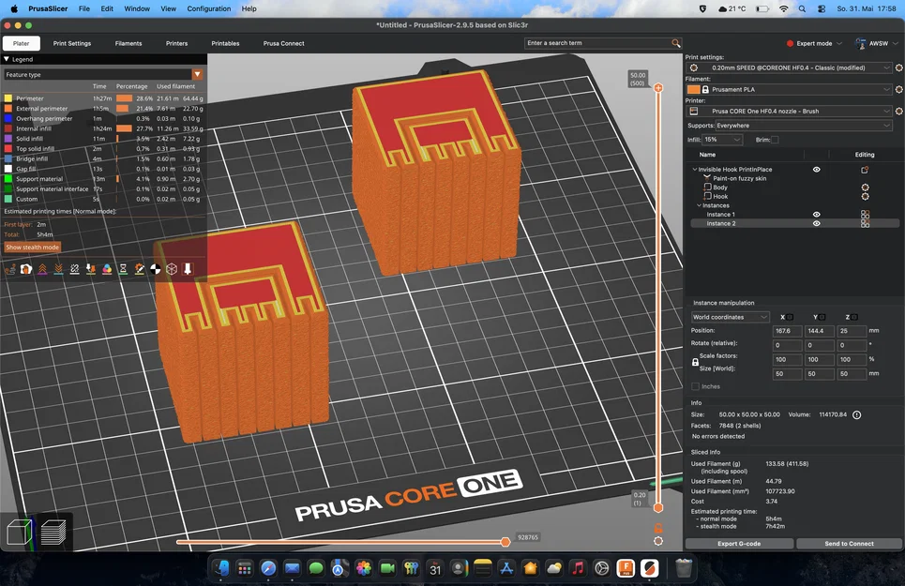Open Supports Everywhere dropdown

click(x=804, y=125)
